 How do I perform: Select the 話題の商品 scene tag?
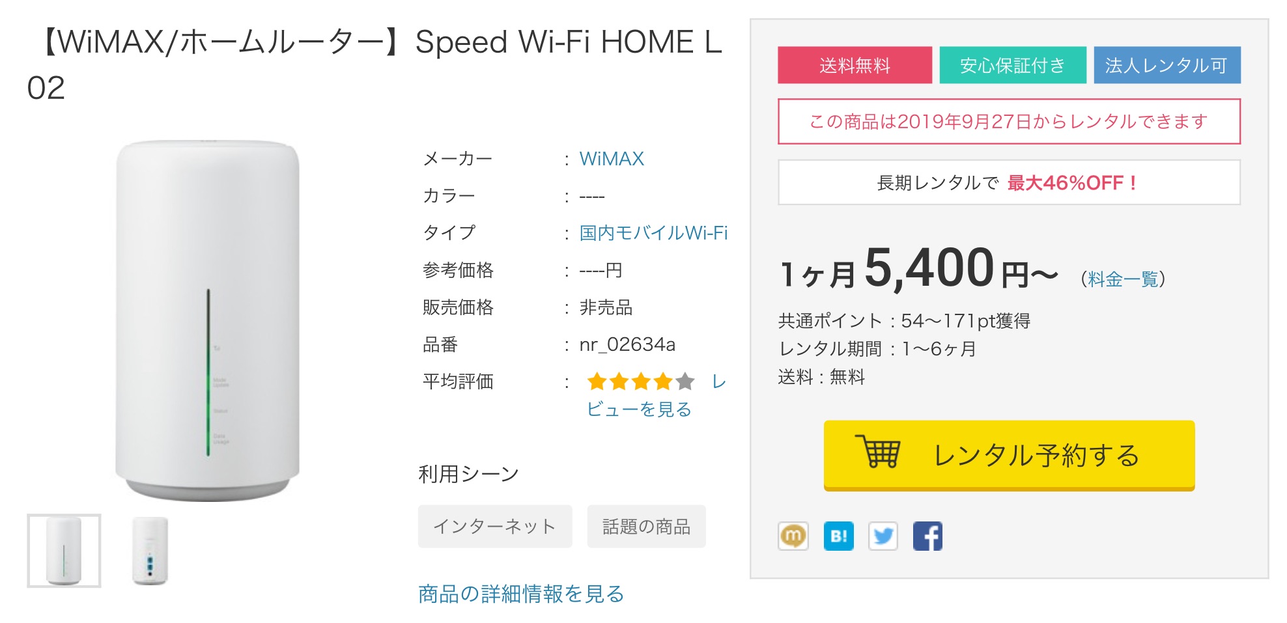point(646,526)
